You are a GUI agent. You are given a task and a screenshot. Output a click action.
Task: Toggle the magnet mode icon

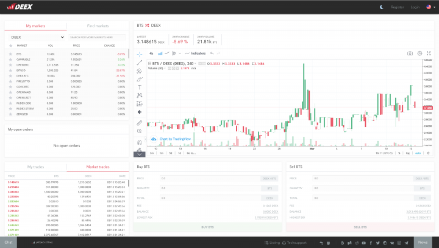point(140,142)
